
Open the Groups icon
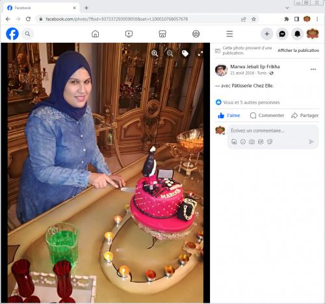(x=196, y=34)
